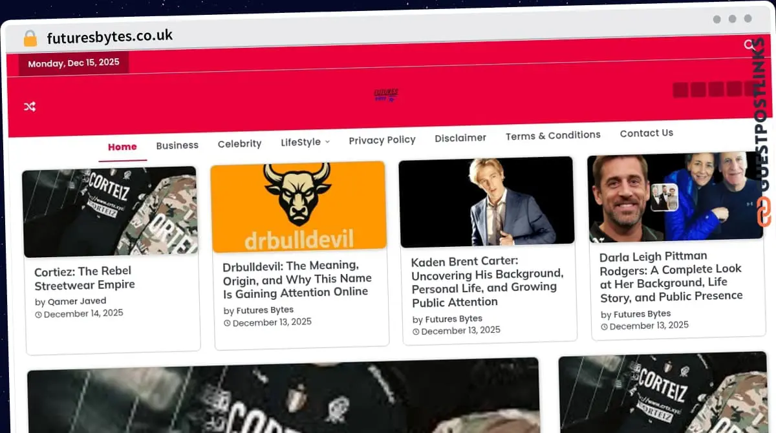This screenshot has height=433, width=776.
Task: Click the third social media square icon
Action: pos(716,89)
